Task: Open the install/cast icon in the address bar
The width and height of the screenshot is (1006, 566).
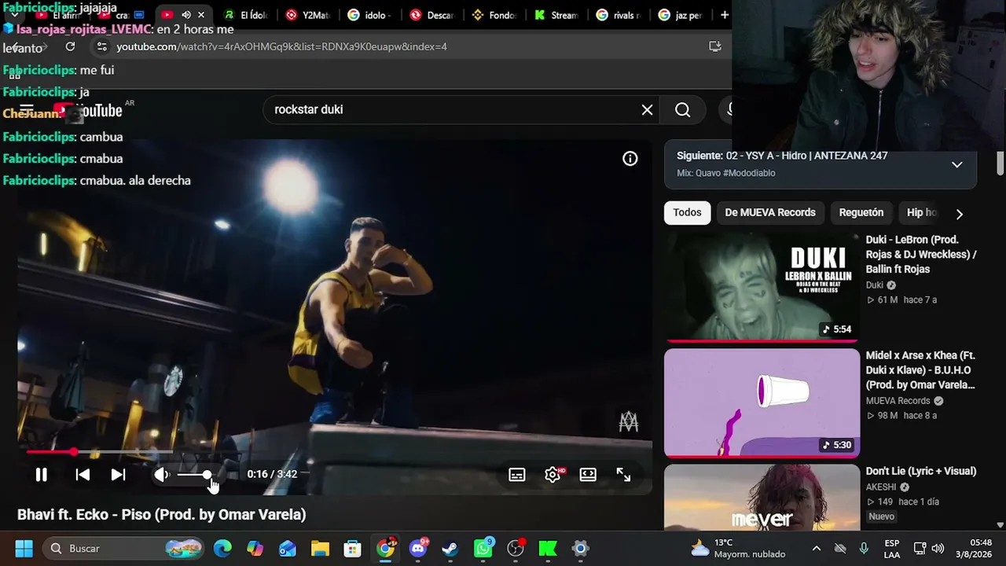Action: [x=714, y=46]
